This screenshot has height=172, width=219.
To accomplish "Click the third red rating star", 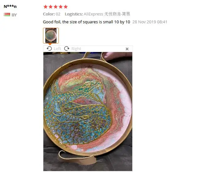I will pyautogui.click(x=56, y=7).
